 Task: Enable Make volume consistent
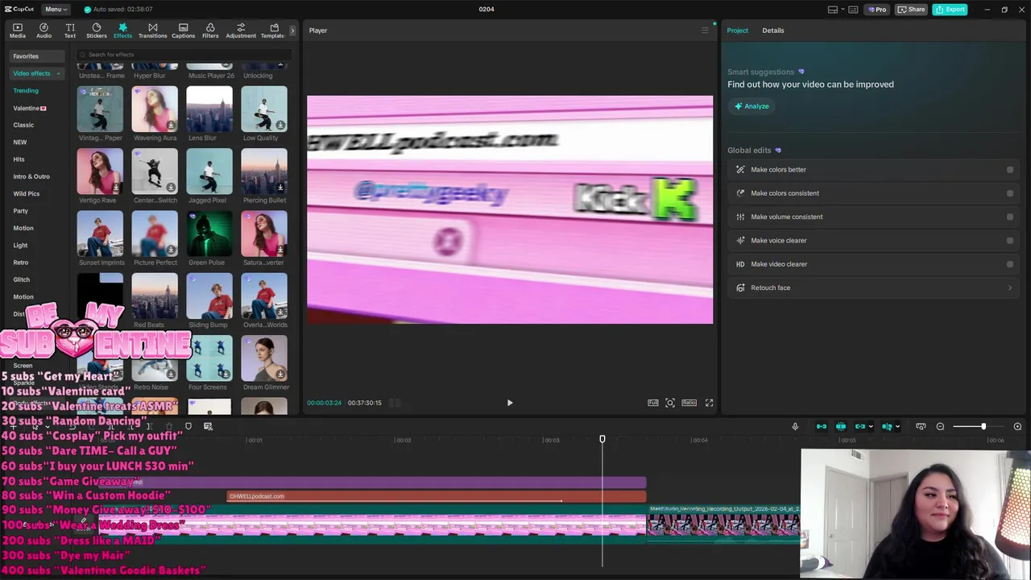[1010, 217]
